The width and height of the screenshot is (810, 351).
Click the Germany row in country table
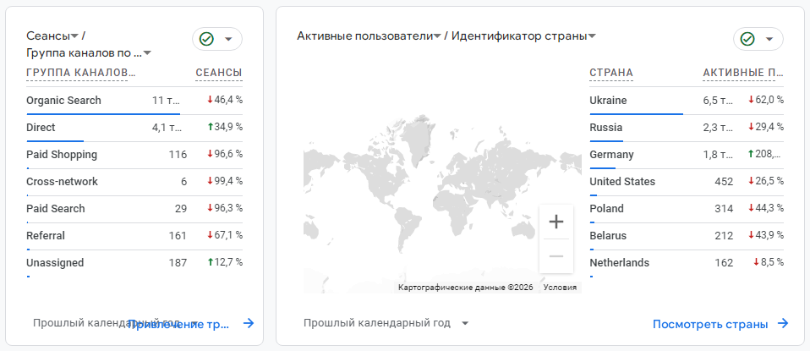pyautogui.click(x=611, y=155)
